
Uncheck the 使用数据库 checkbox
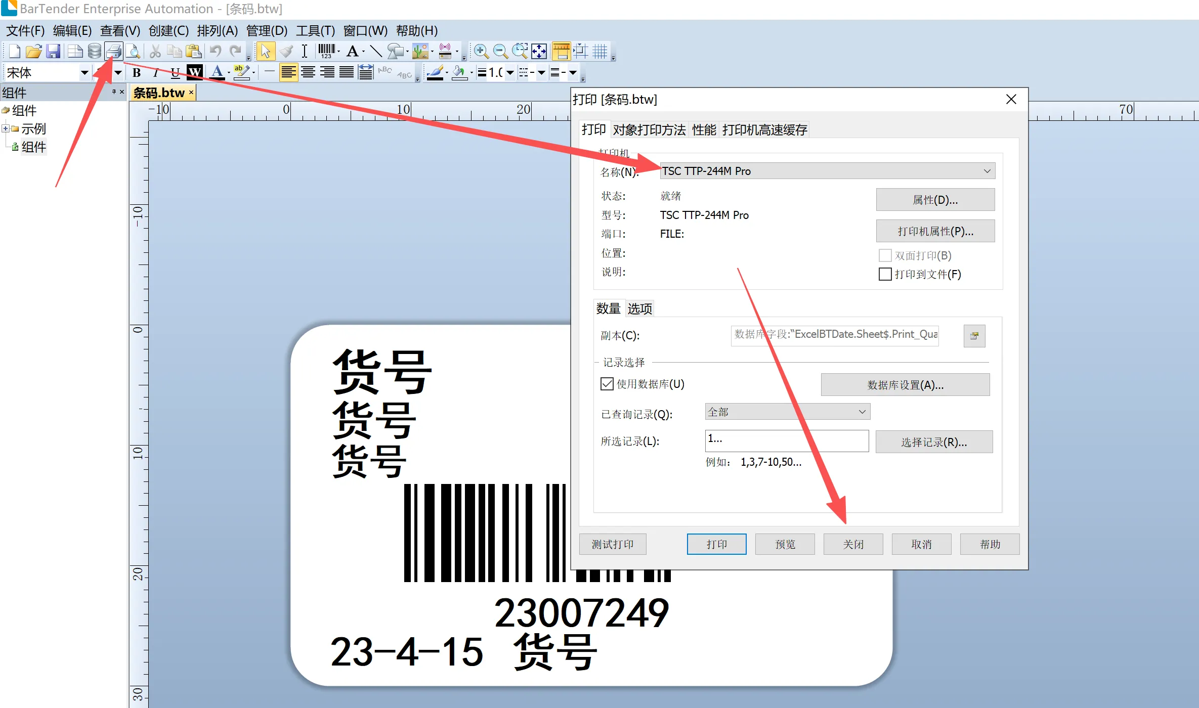click(x=607, y=384)
